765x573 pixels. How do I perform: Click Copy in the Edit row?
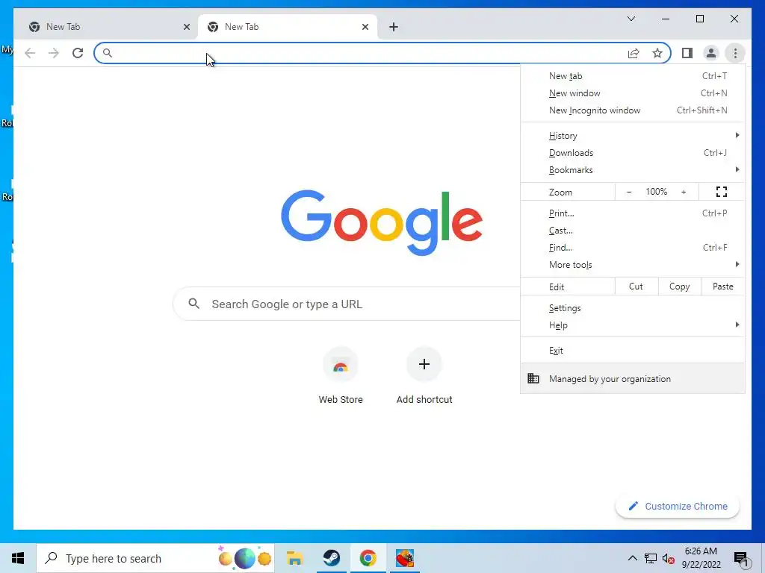tap(680, 286)
